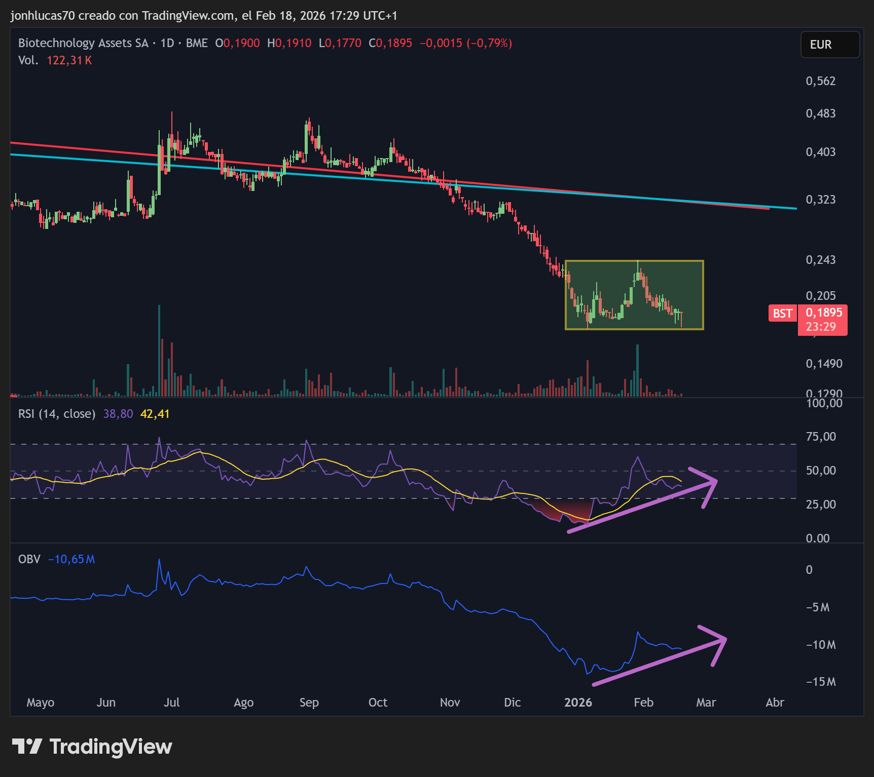The height and width of the screenshot is (777, 874).
Task: Click the Biotechnology Assets SA symbol title
Action: pyautogui.click(x=83, y=43)
